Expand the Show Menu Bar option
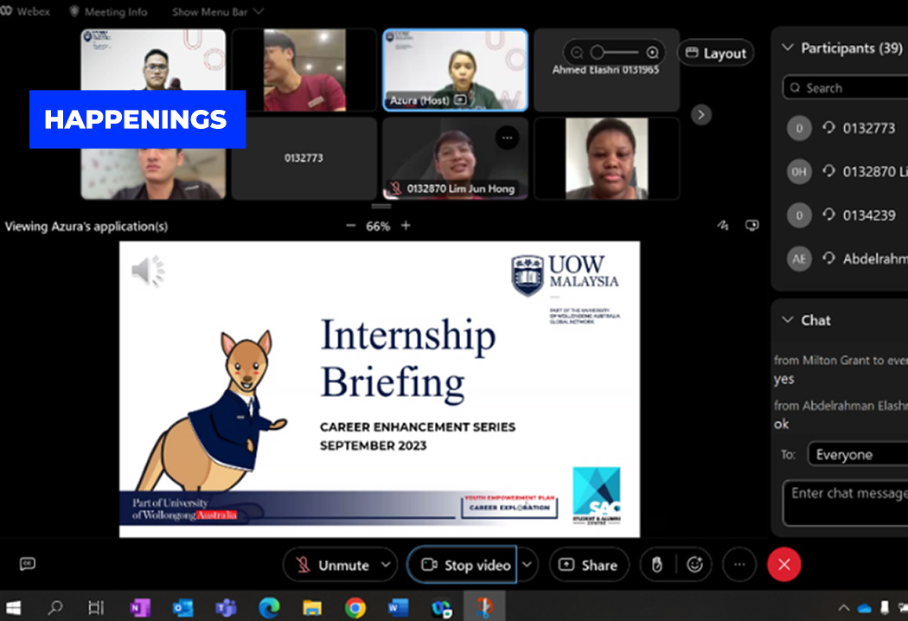This screenshot has width=908, height=621. tap(217, 12)
